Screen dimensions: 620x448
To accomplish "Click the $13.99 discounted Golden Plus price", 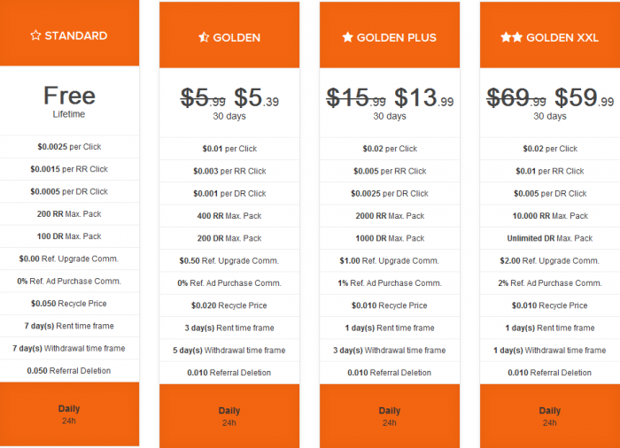I will point(424,97).
